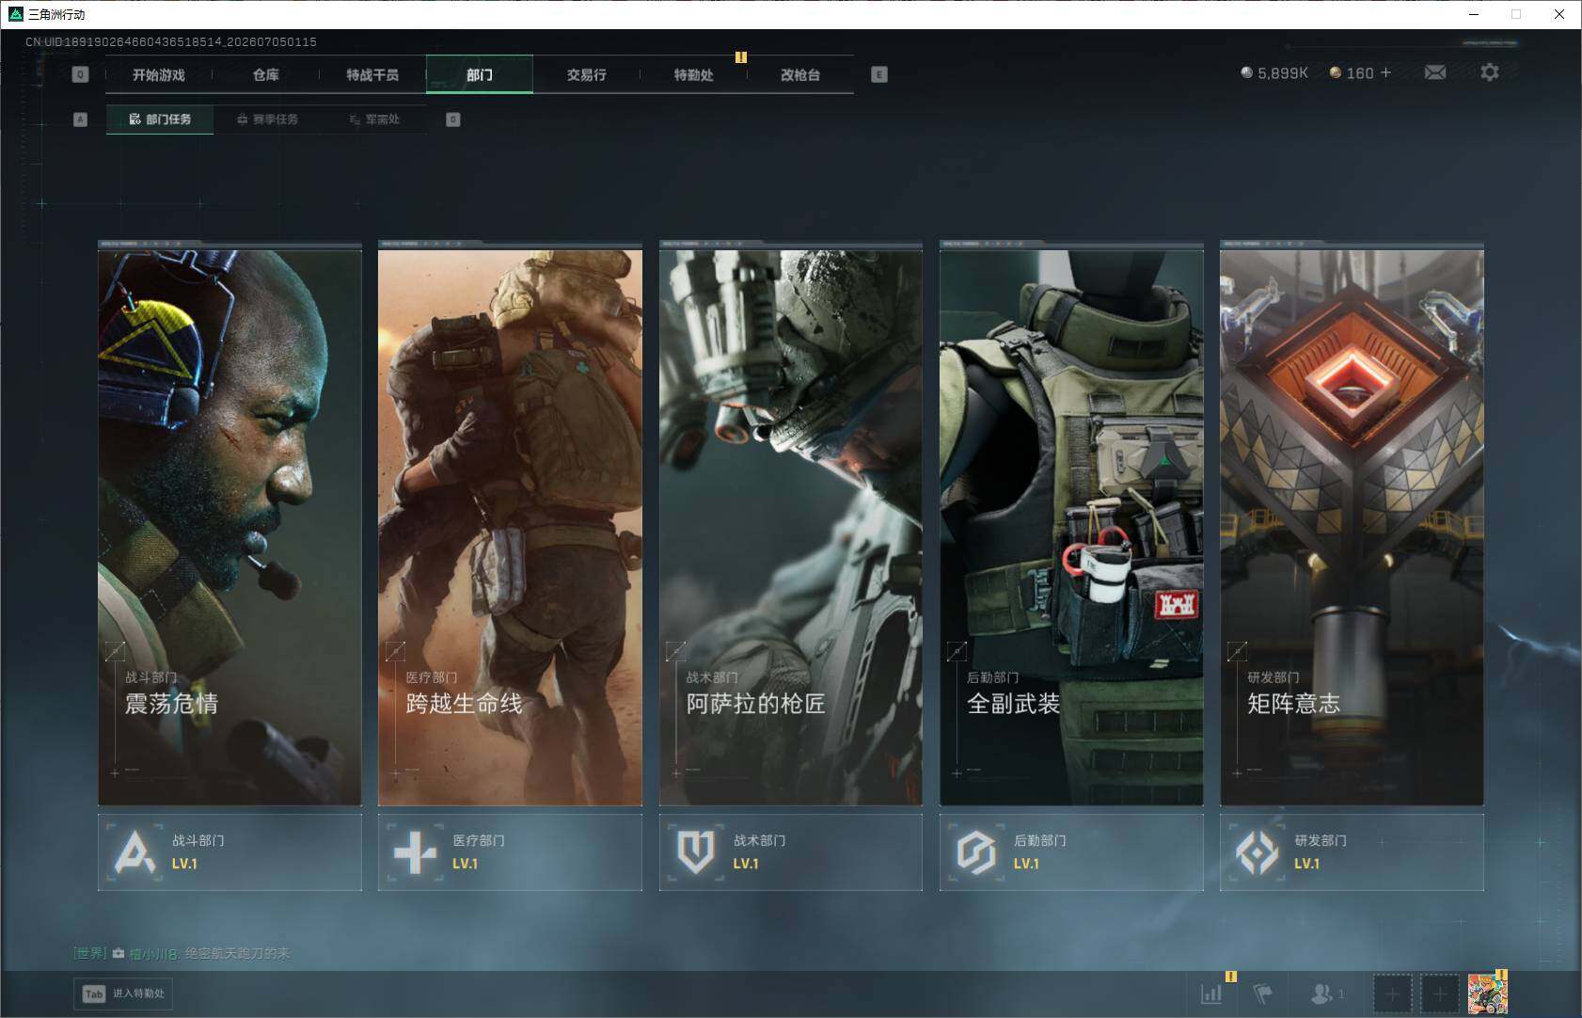Click the player avatar in bottom corner

point(1487,994)
